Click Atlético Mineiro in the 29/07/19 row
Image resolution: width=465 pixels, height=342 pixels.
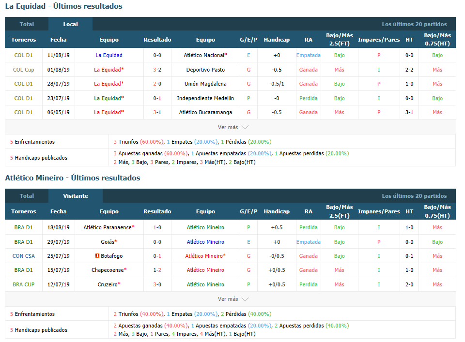point(205,241)
